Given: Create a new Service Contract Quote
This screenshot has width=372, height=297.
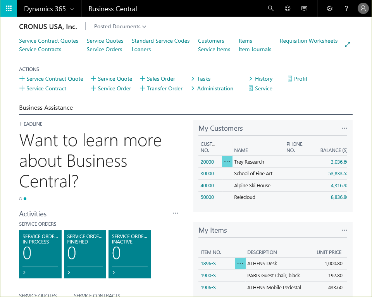Looking at the screenshot, I should (51, 79).
